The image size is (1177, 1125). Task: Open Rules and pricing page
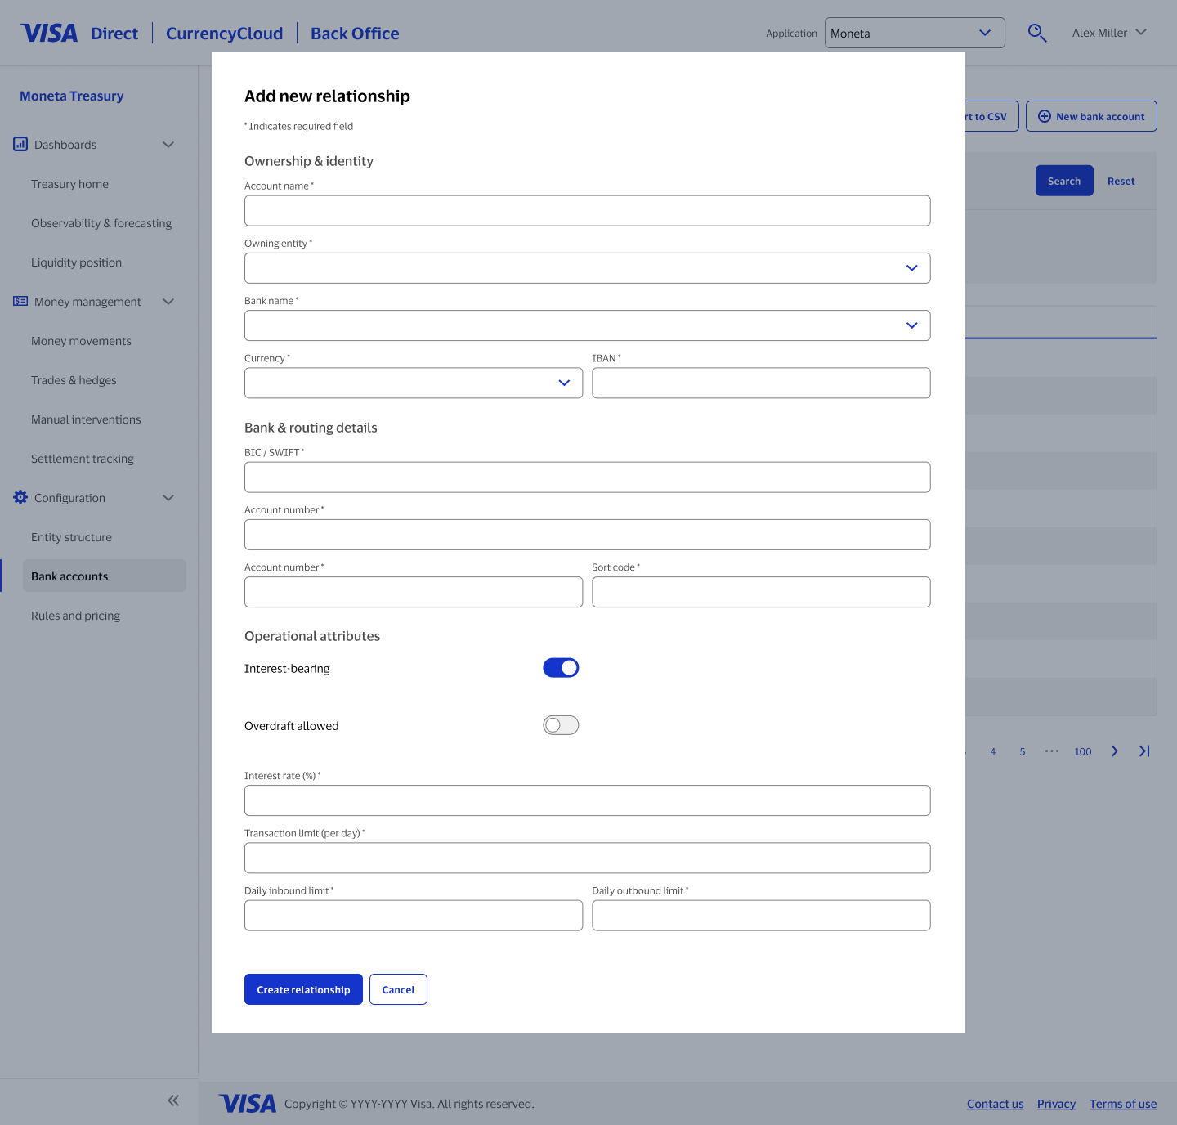75,616
